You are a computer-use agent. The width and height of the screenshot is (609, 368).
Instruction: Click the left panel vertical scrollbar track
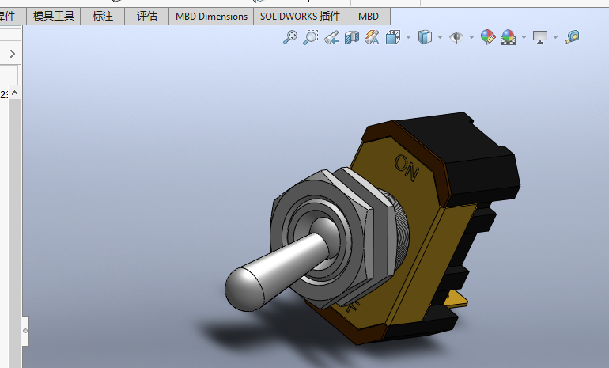point(15,233)
